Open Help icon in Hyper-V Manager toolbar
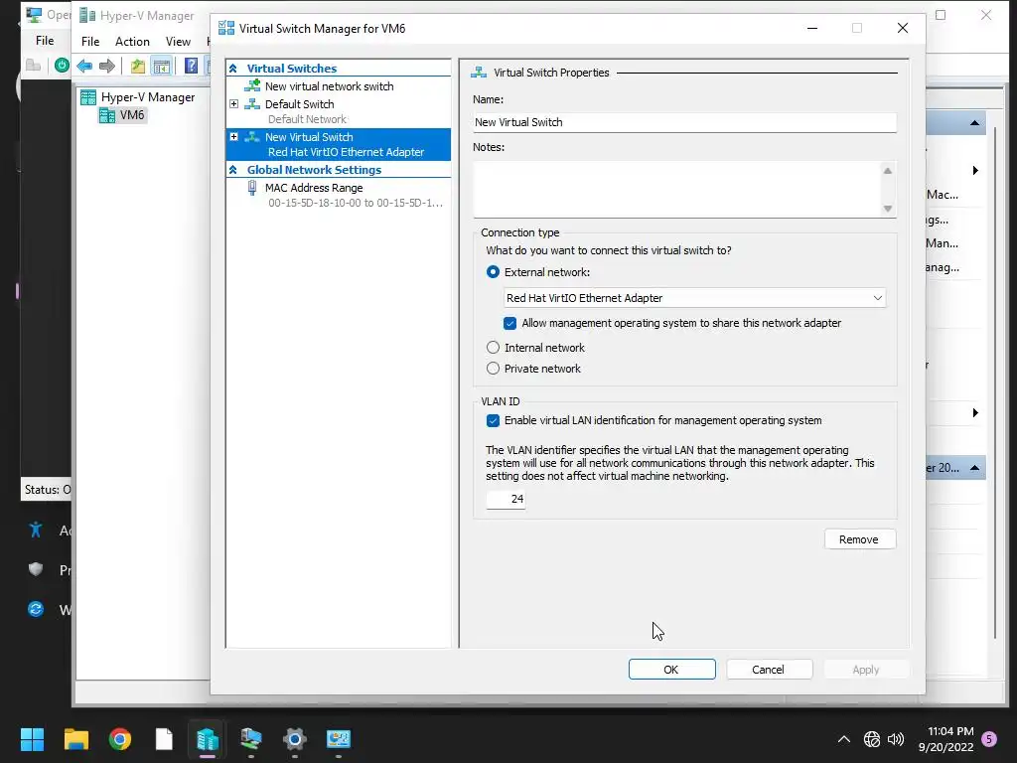The width and height of the screenshot is (1017, 763). (x=191, y=66)
